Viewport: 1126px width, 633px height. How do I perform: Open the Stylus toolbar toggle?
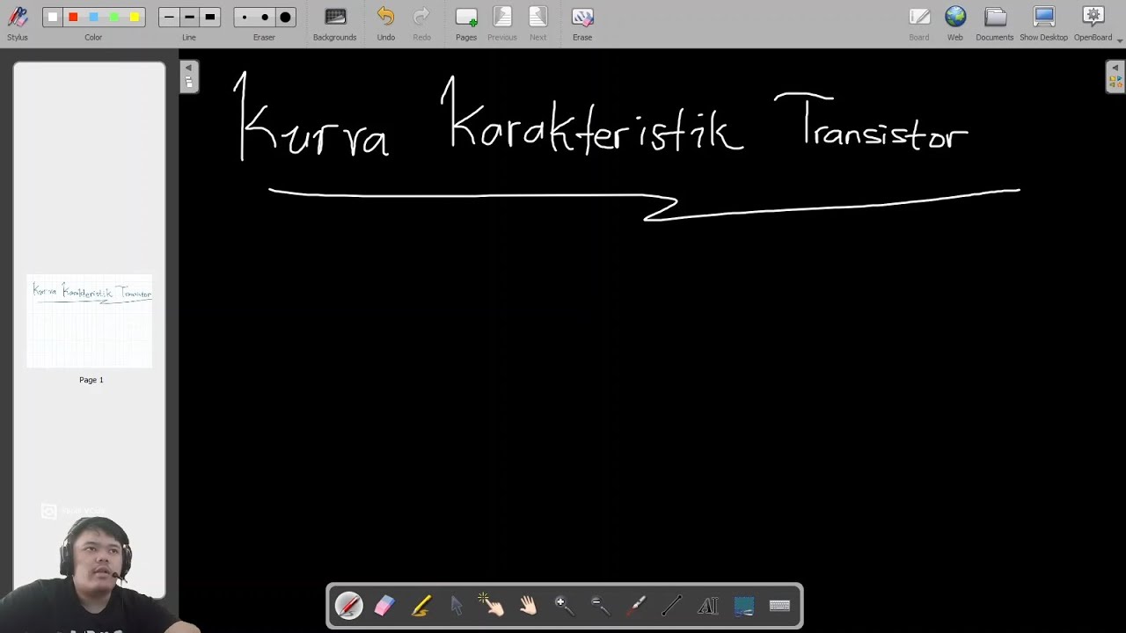[x=18, y=24]
